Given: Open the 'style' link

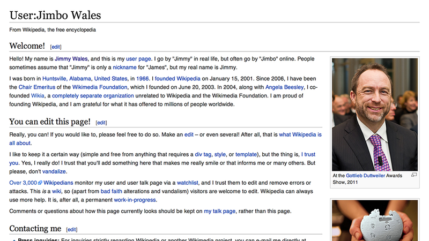Looking at the screenshot, I should coord(220,154).
